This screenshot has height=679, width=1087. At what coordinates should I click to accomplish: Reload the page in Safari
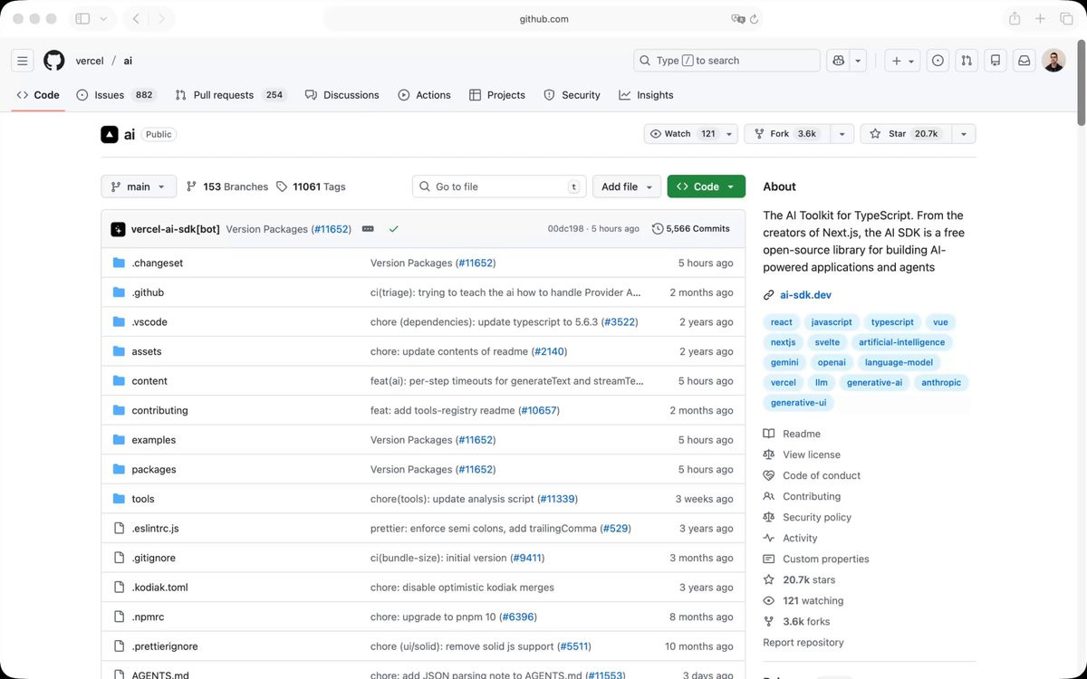click(x=755, y=19)
